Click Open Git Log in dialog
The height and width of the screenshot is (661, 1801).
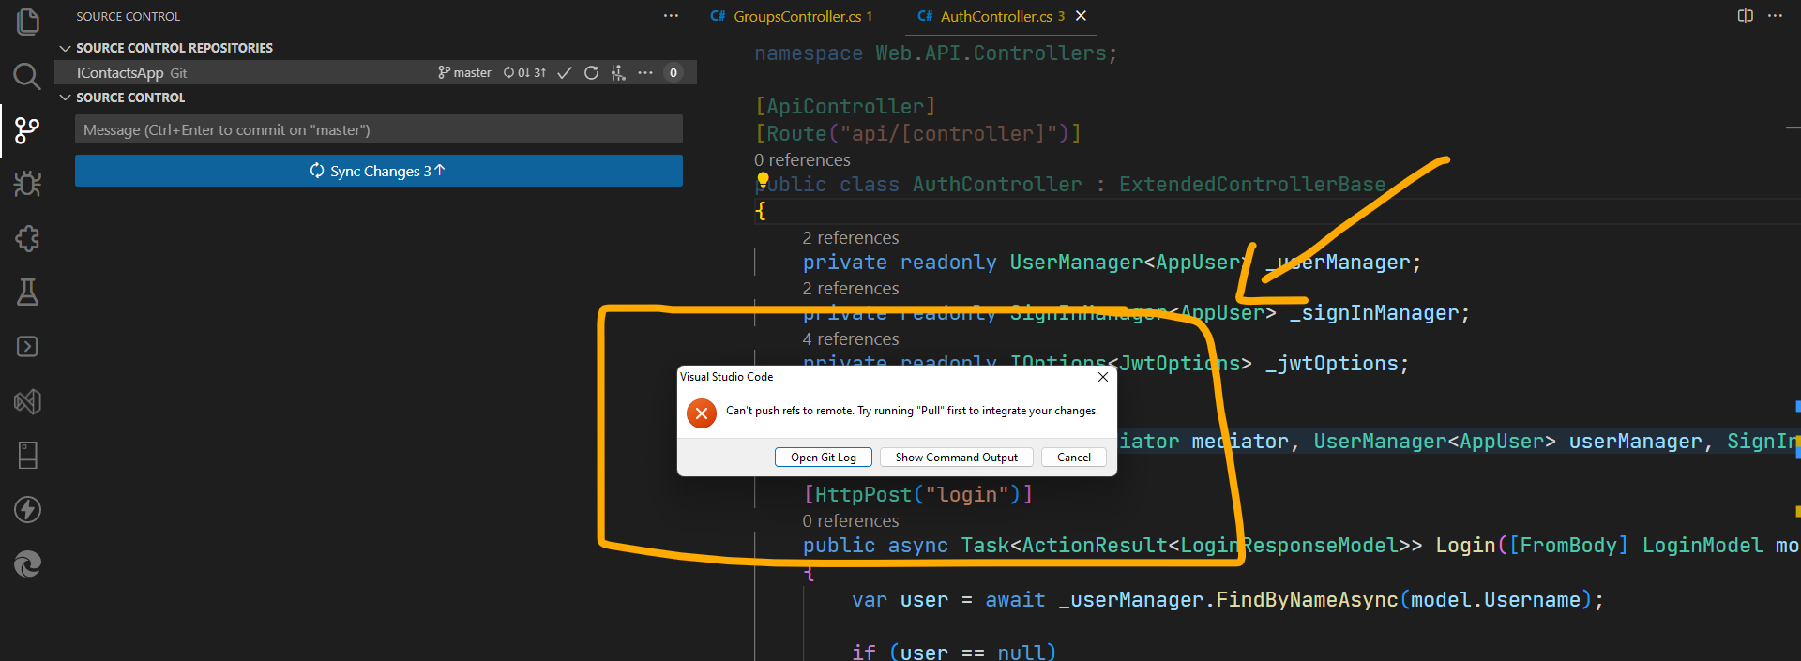click(x=824, y=458)
